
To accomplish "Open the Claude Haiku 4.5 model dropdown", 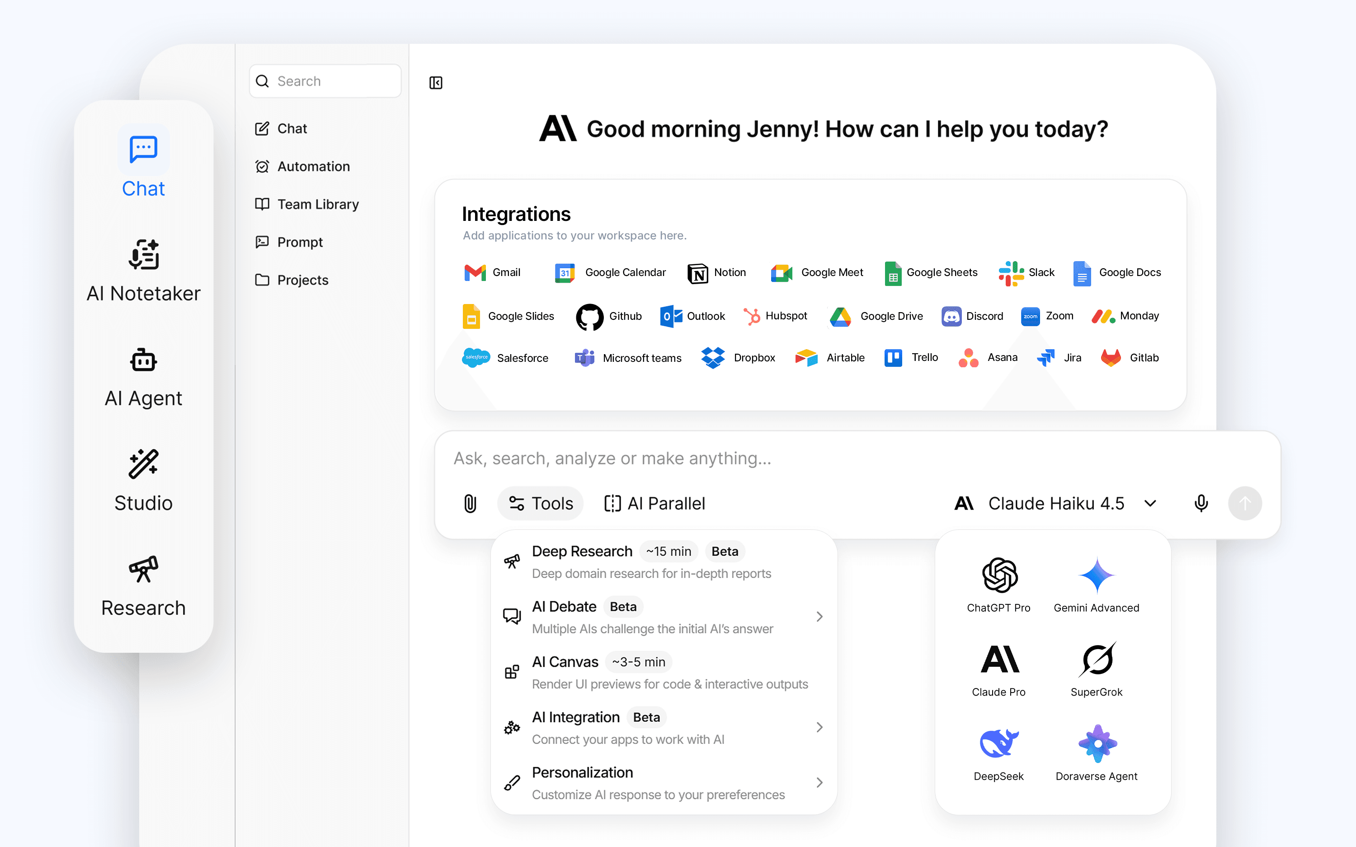I will pos(1056,503).
